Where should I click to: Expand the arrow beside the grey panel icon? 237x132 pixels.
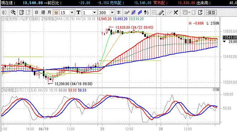tap(189, 12)
